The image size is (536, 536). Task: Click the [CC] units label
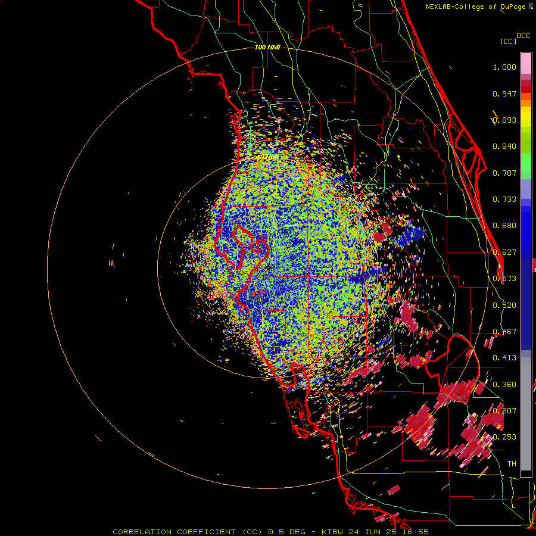point(508,41)
